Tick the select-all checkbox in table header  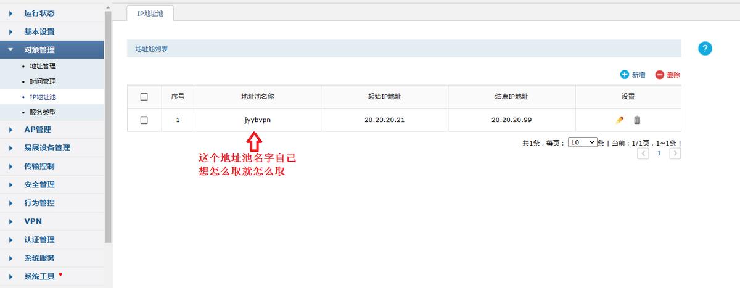144,97
